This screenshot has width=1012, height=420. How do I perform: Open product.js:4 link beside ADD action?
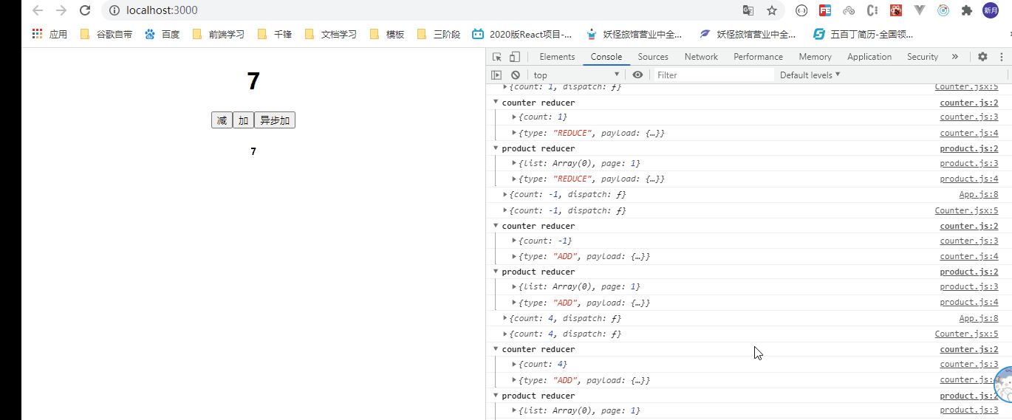[x=969, y=303]
